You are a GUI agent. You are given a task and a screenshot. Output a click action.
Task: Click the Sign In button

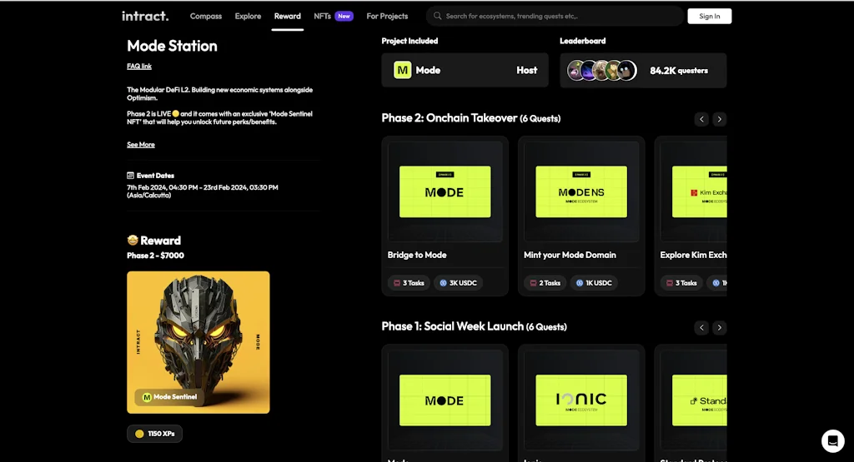click(709, 17)
